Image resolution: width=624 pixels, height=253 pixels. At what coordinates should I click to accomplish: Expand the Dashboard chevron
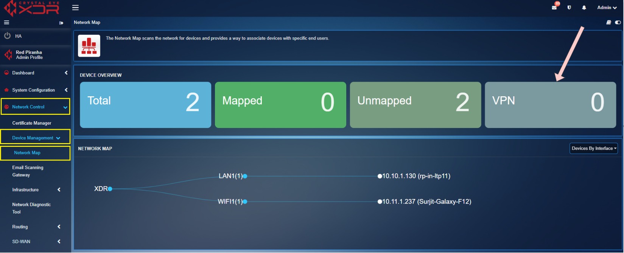pyautogui.click(x=66, y=73)
